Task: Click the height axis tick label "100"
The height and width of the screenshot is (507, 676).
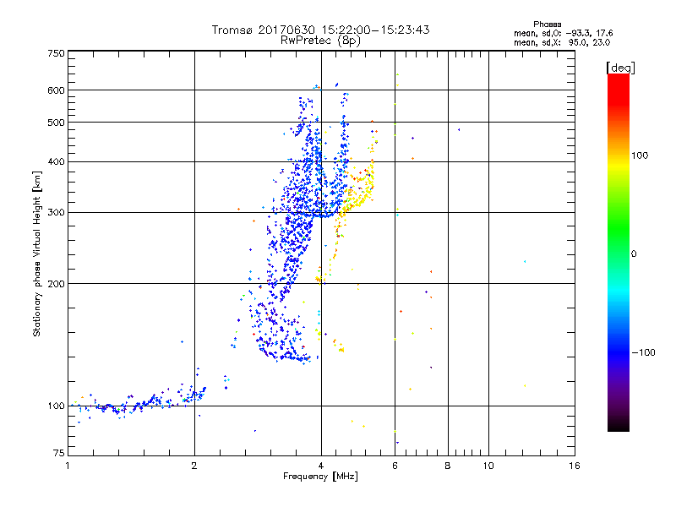Action: [56, 406]
